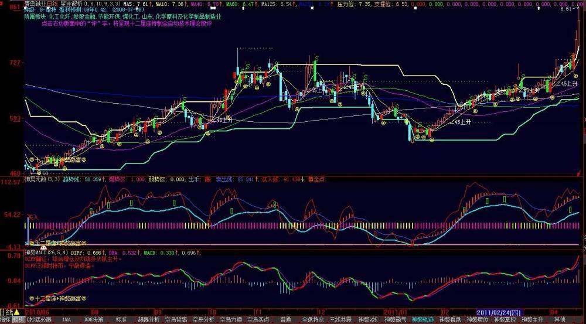The image size is (586, 324).
Task: Open the 化学原料及化学制品制造业 industry link
Action: [x=188, y=17]
